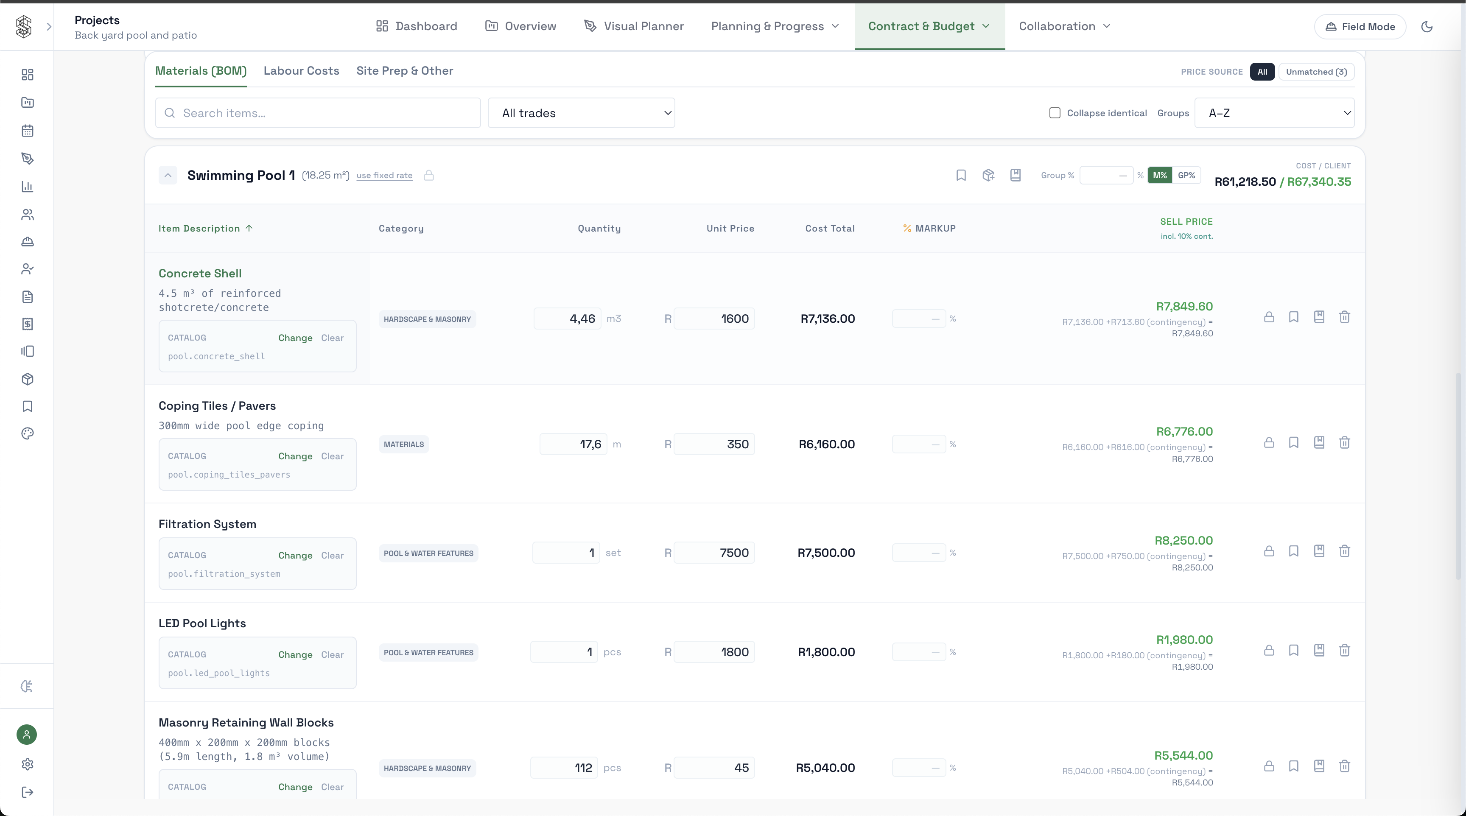
Task: Open the Site Prep & Other tab
Action: 405,70
